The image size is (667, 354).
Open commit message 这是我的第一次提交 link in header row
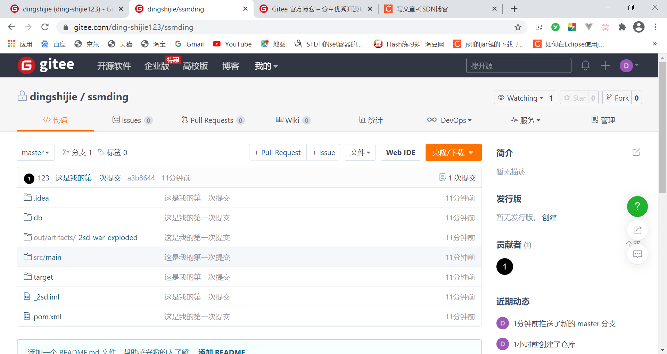pos(88,178)
